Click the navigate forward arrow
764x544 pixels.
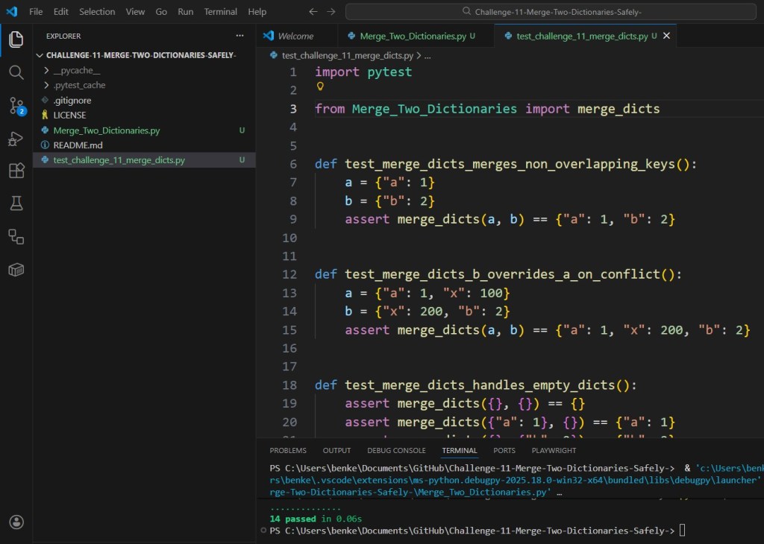(331, 11)
